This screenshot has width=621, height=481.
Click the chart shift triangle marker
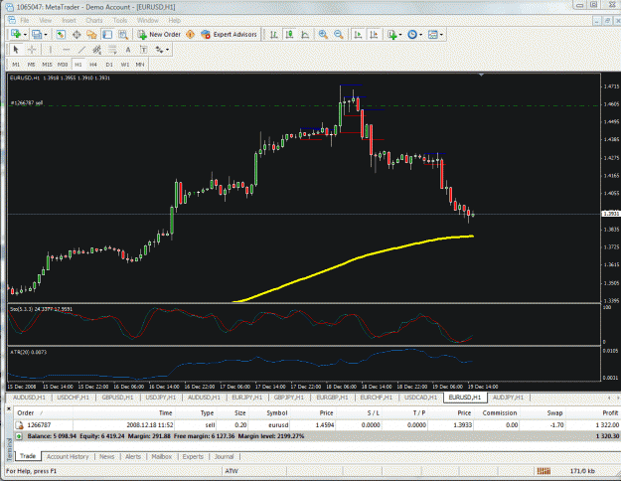481,75
